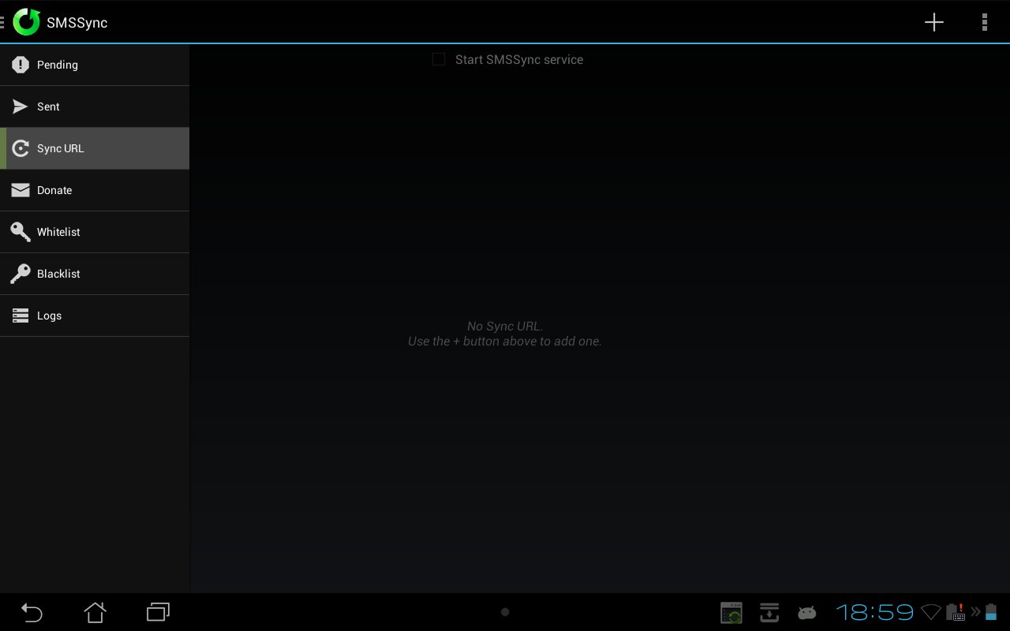Open the Sent messages section
Image resolution: width=1010 pixels, height=631 pixels.
pyautogui.click(x=95, y=106)
